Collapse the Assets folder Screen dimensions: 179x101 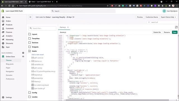pos(34,51)
